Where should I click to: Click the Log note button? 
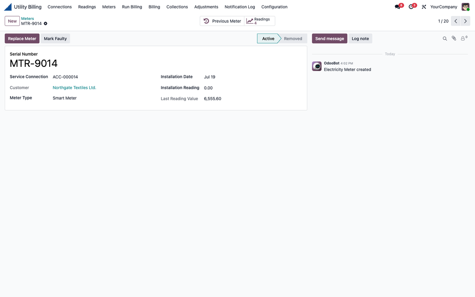[360, 39]
